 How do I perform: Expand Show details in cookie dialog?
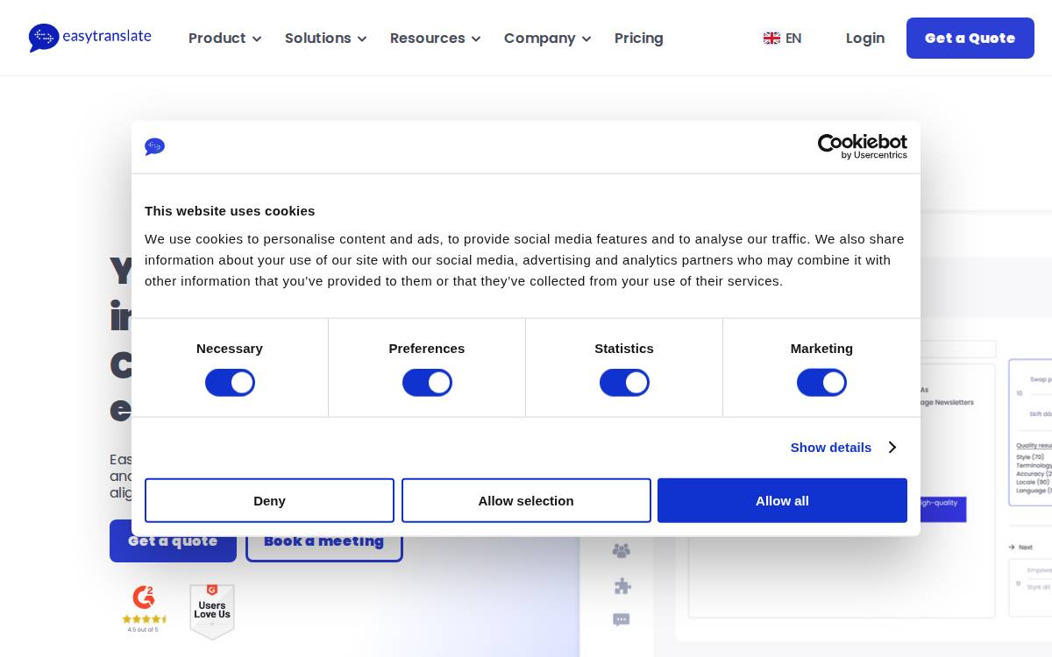(842, 448)
